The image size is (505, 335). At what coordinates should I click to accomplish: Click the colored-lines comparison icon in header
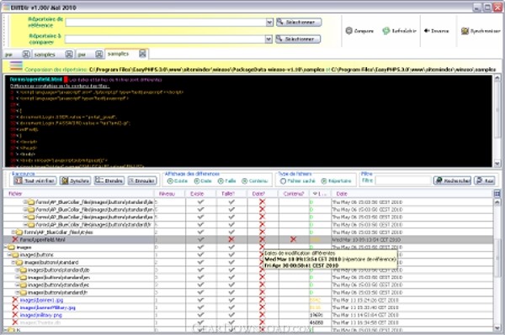click(x=16, y=65)
